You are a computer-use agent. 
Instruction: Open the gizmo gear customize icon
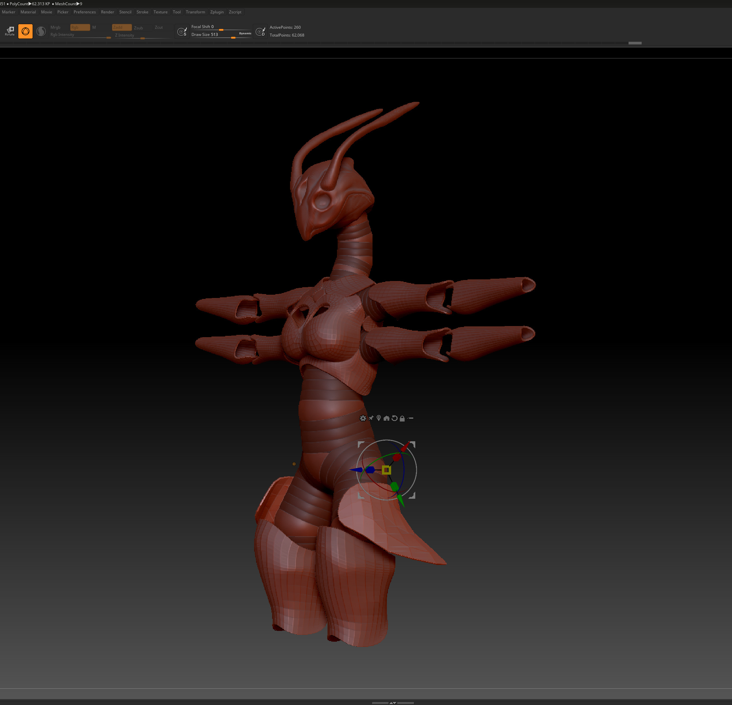(363, 418)
